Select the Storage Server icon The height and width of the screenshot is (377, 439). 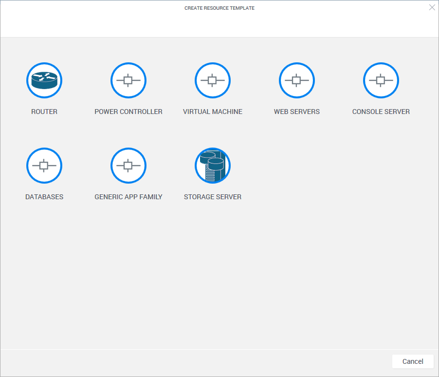pos(213,166)
